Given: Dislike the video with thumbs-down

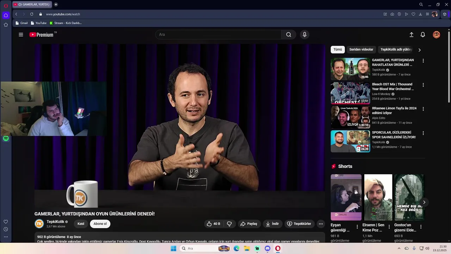Looking at the screenshot, I should (x=229, y=224).
